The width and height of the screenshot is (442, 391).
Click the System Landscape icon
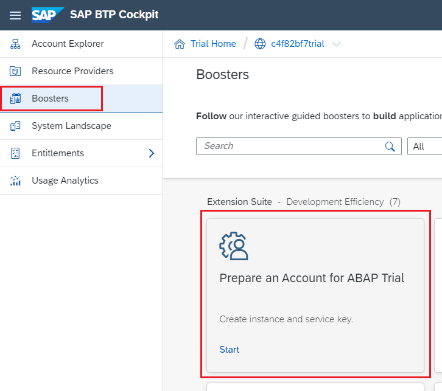coord(15,126)
